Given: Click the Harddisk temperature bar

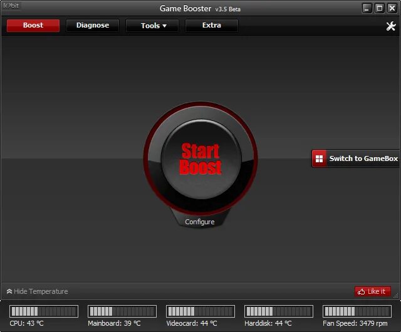Looking at the screenshot, I should (x=279, y=311).
